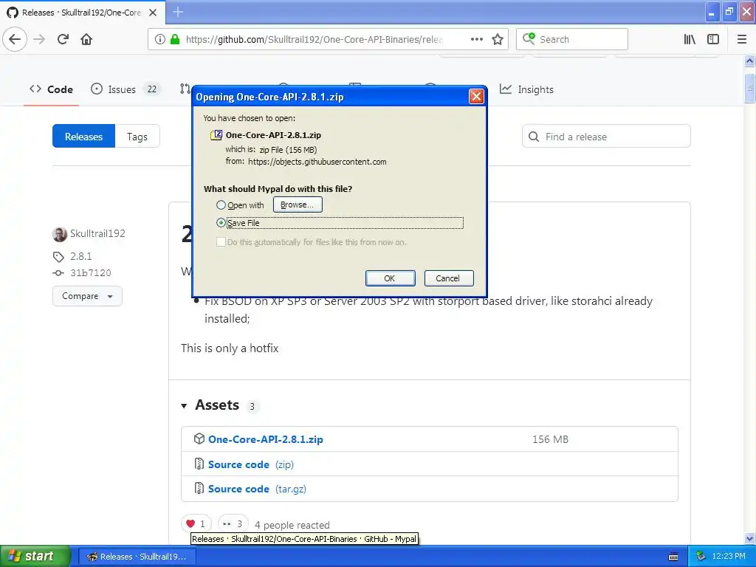Click the package icon beside One-Core-API-2.8.1.zip
This screenshot has width=756, height=567.
click(199, 439)
